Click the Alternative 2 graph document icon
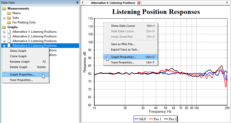 click(x=9, y=36)
